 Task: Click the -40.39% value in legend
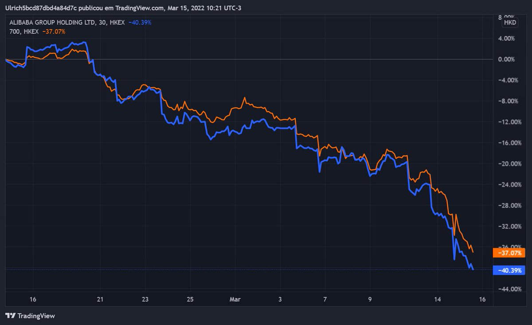[x=141, y=22]
